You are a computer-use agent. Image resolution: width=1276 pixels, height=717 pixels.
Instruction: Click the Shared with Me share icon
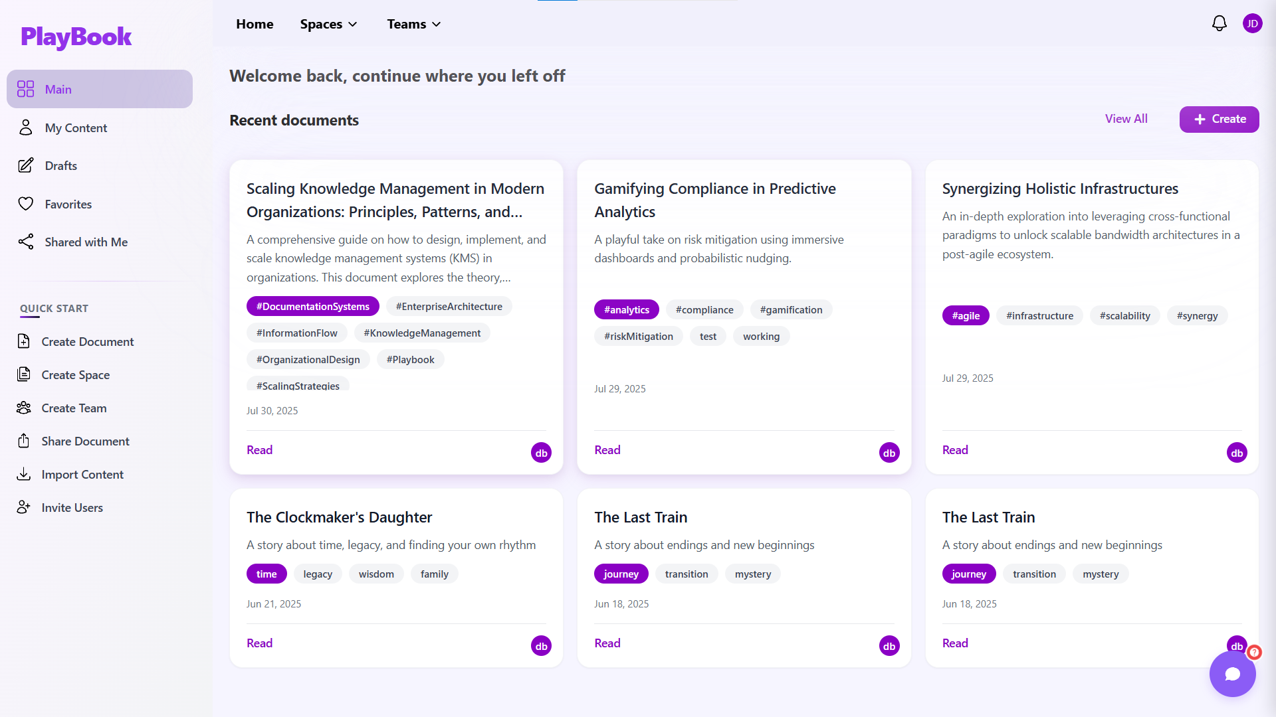26,242
